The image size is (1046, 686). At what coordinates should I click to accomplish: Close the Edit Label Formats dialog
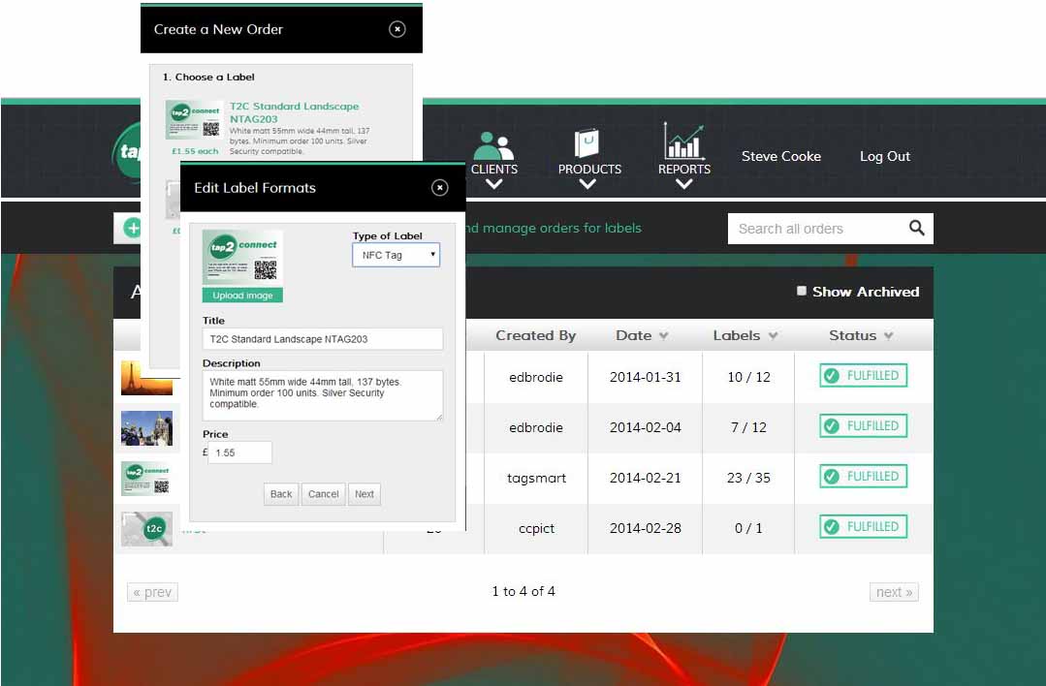440,188
